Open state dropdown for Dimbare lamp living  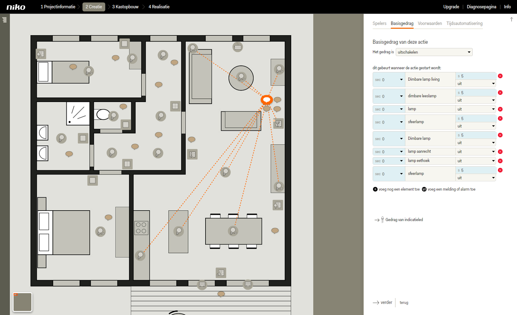click(476, 84)
